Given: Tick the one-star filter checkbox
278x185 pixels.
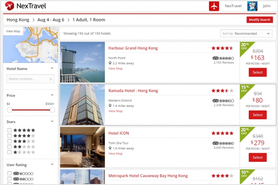Looking at the screenshot, I should point(9,152).
